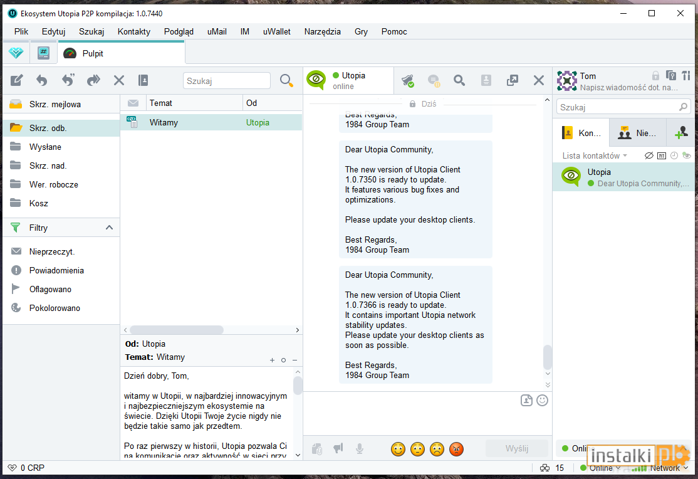Select the Kon... contacts tab

click(581, 133)
